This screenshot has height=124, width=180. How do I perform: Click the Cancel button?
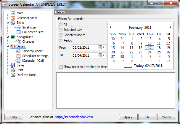167,117
